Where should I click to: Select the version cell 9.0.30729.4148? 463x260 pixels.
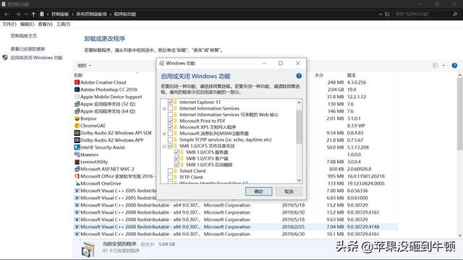pos(363,227)
